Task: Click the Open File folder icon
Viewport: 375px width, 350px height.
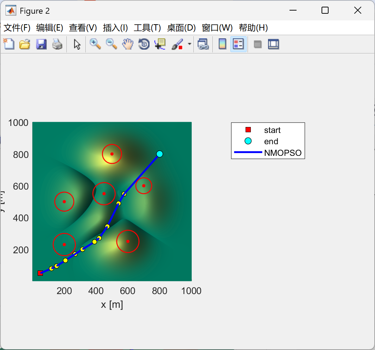Action: 25,44
